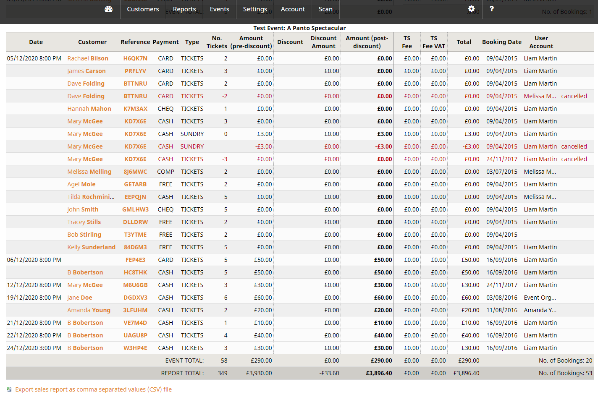Select the Customer column header
Viewport: 598px width, 397px height.
(x=92, y=42)
